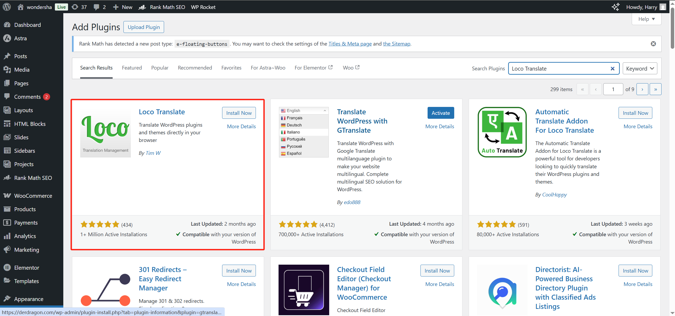Image resolution: width=675 pixels, height=316 pixels.
Task: Open Elementor in the sidebar menu
Action: point(26,268)
